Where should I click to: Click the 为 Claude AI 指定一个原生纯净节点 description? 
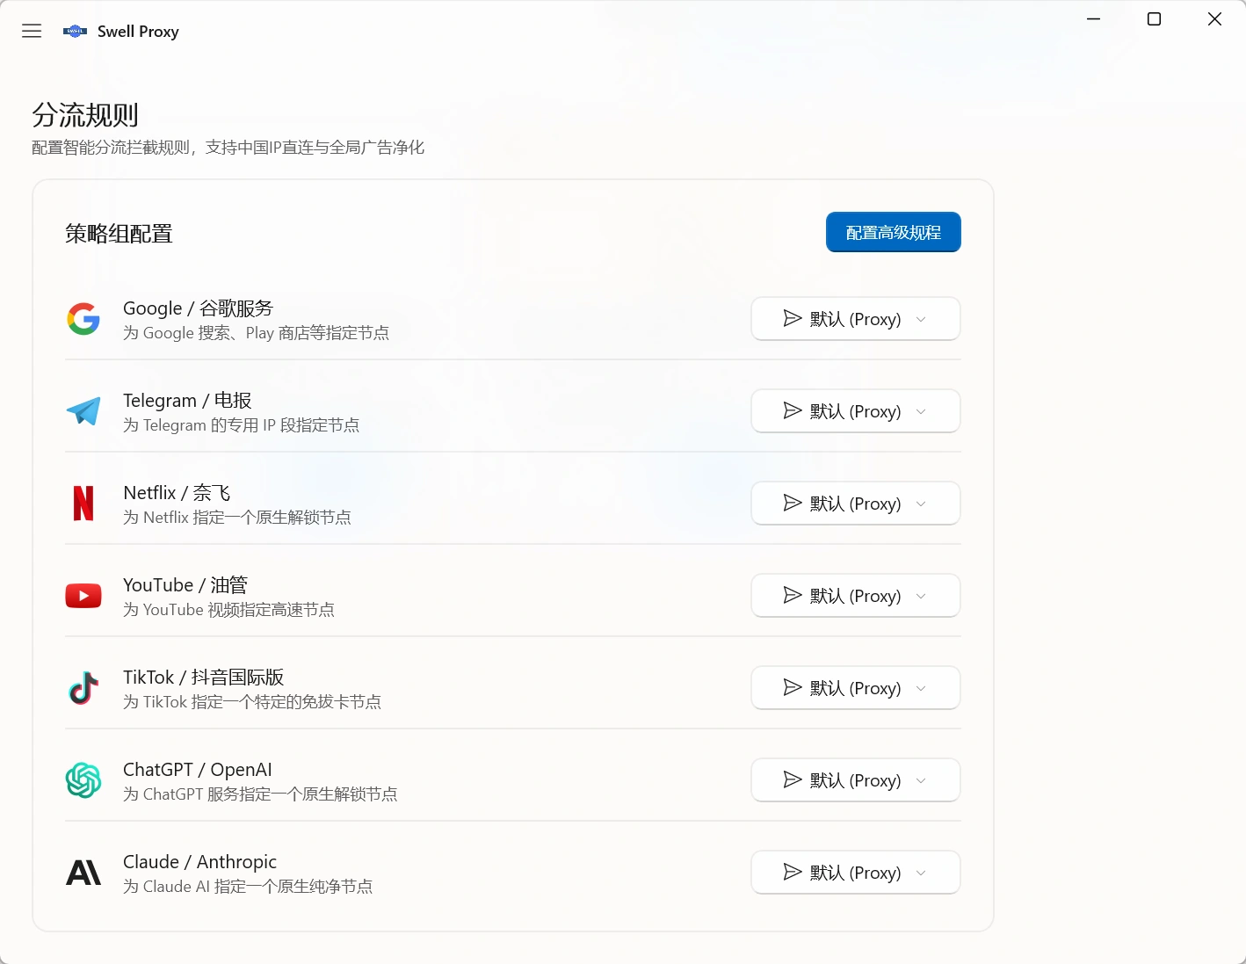(248, 887)
